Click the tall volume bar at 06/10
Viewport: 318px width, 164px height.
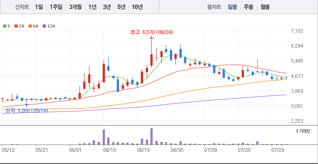tap(104, 137)
